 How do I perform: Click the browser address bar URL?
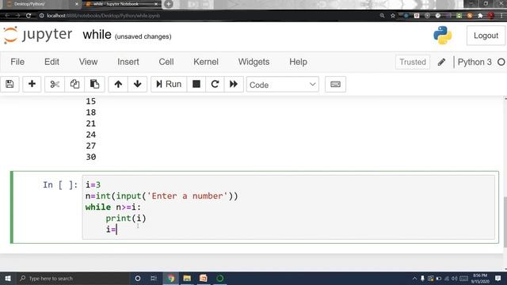coord(103,16)
